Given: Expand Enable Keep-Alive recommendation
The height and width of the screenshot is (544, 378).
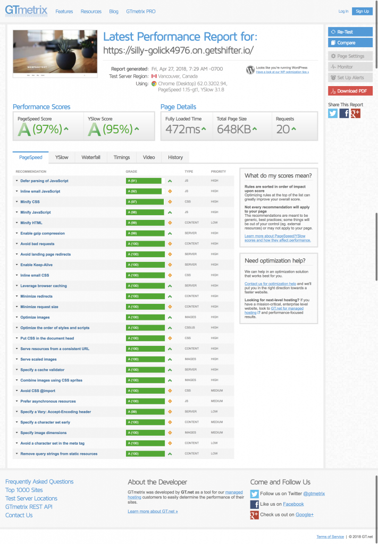Looking at the screenshot, I should point(36,265).
